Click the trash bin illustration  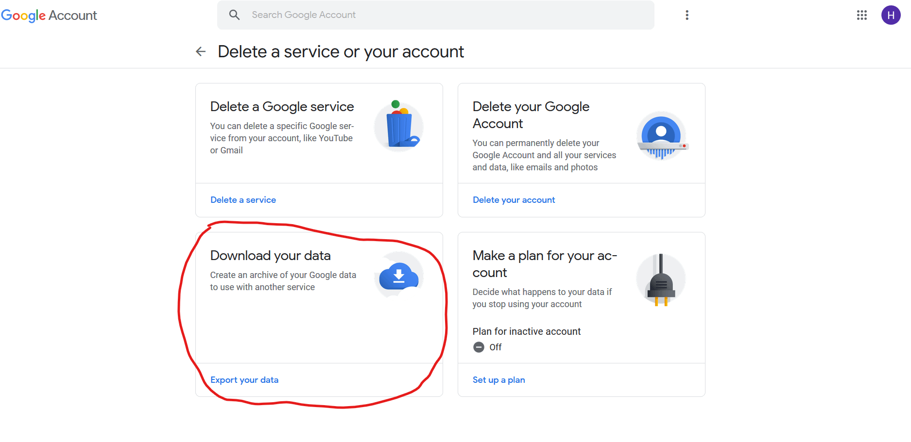[x=399, y=126]
